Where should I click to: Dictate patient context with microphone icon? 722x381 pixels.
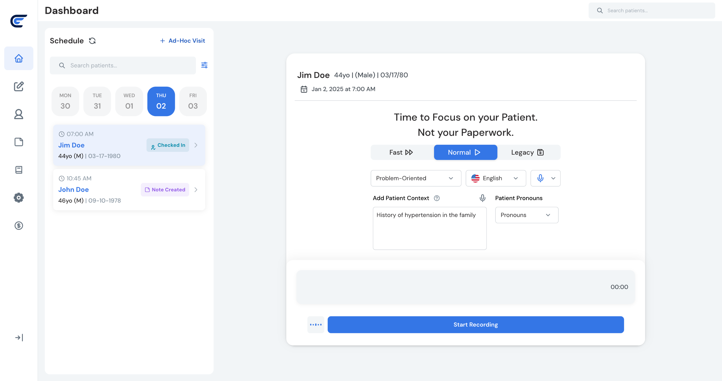click(x=483, y=198)
